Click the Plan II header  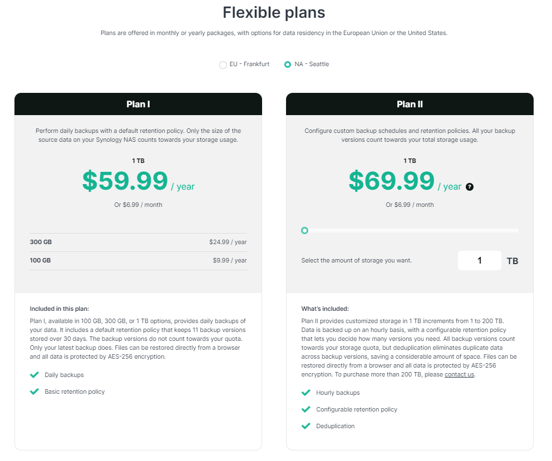pos(410,104)
